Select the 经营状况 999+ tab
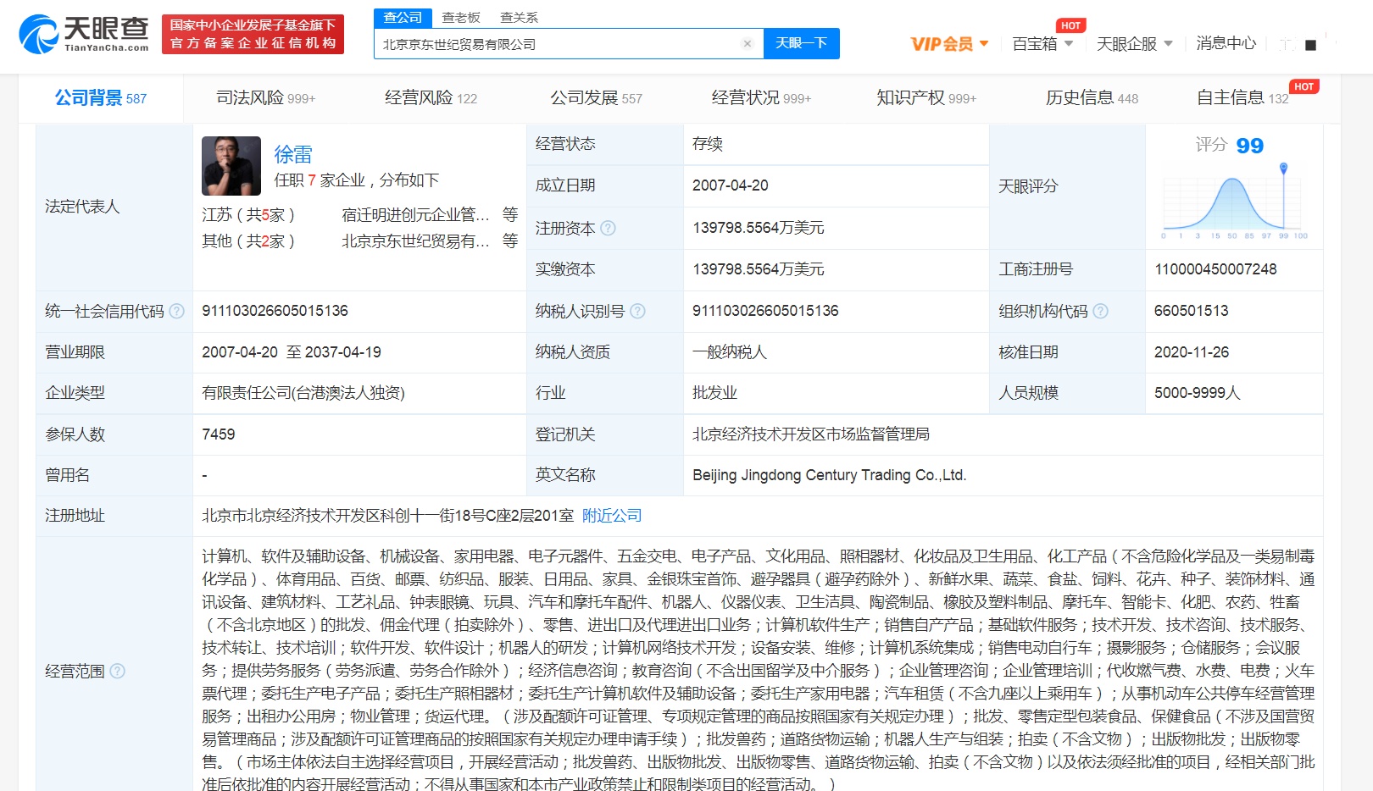This screenshot has height=791, width=1373. (x=761, y=98)
